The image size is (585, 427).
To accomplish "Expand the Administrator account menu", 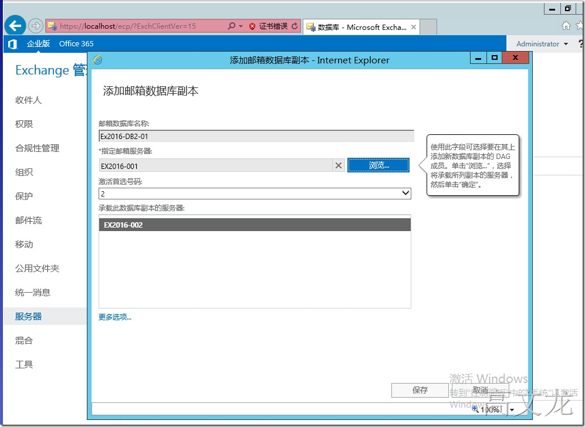I will pyautogui.click(x=542, y=43).
